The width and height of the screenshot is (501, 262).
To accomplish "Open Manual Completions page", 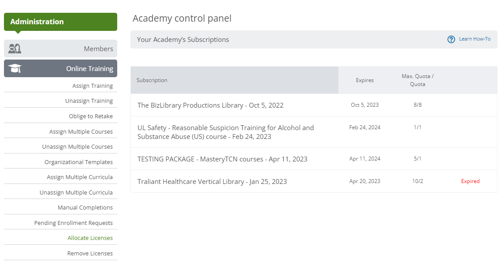I will tap(85, 207).
